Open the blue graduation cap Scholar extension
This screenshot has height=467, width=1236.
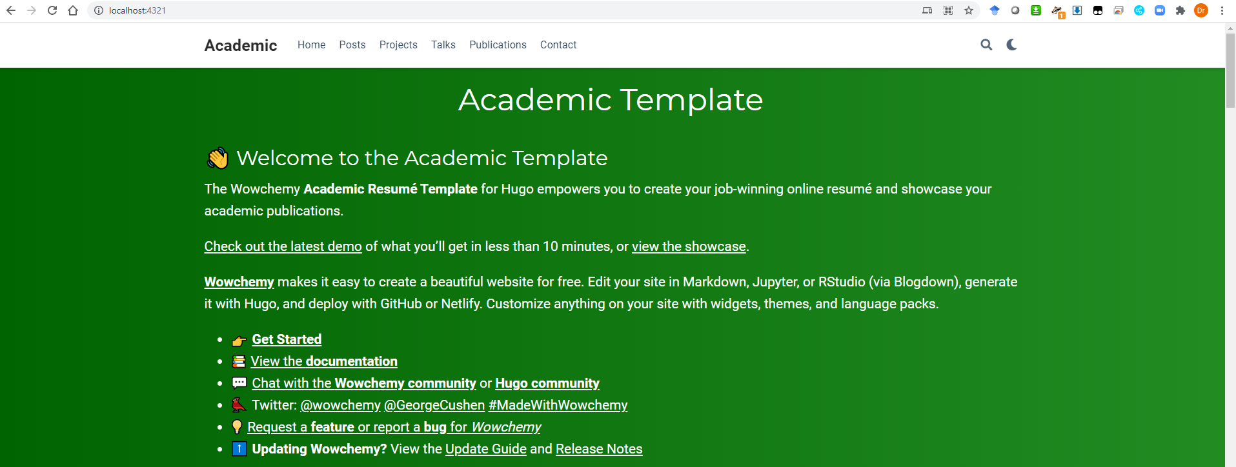pyautogui.click(x=995, y=10)
